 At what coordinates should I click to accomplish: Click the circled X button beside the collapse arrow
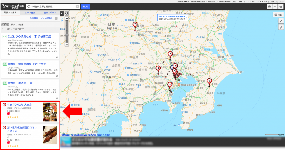67,13
